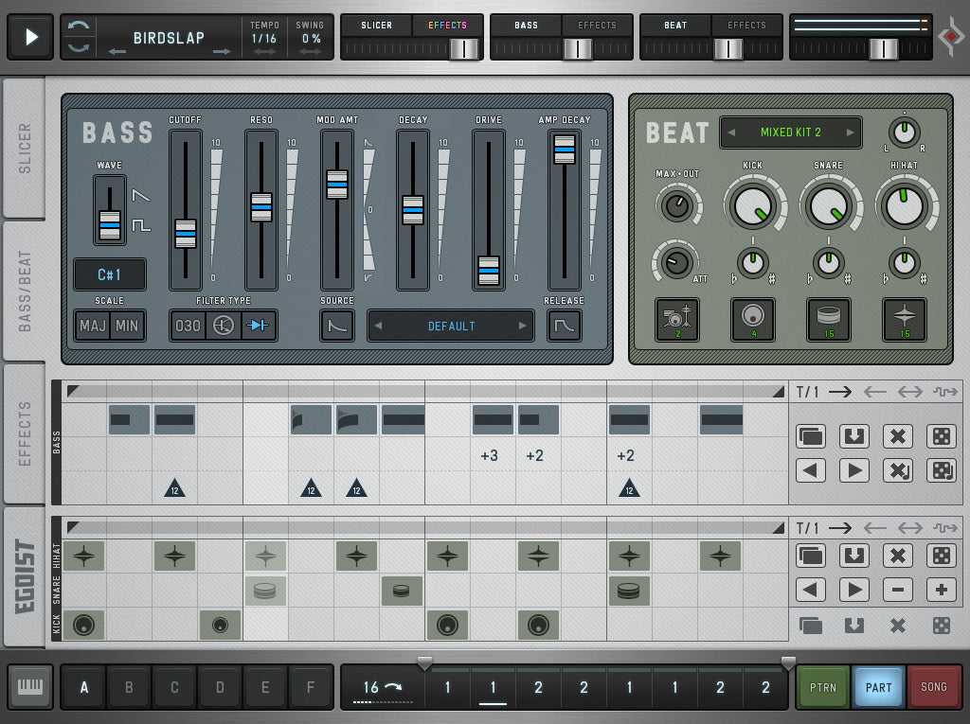The image size is (970, 724).
Task: Switch to the SLICER side tab
Action: (x=25, y=148)
